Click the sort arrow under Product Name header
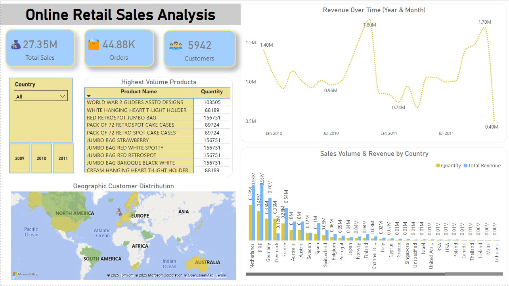 88,96
